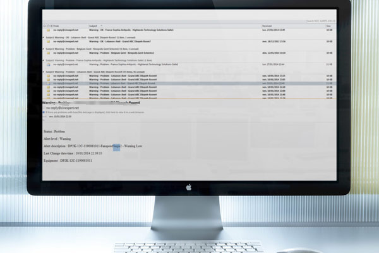This screenshot has width=379, height=253.
Task: Click the 11 KB size of the highlighted message
Action: 329,83
